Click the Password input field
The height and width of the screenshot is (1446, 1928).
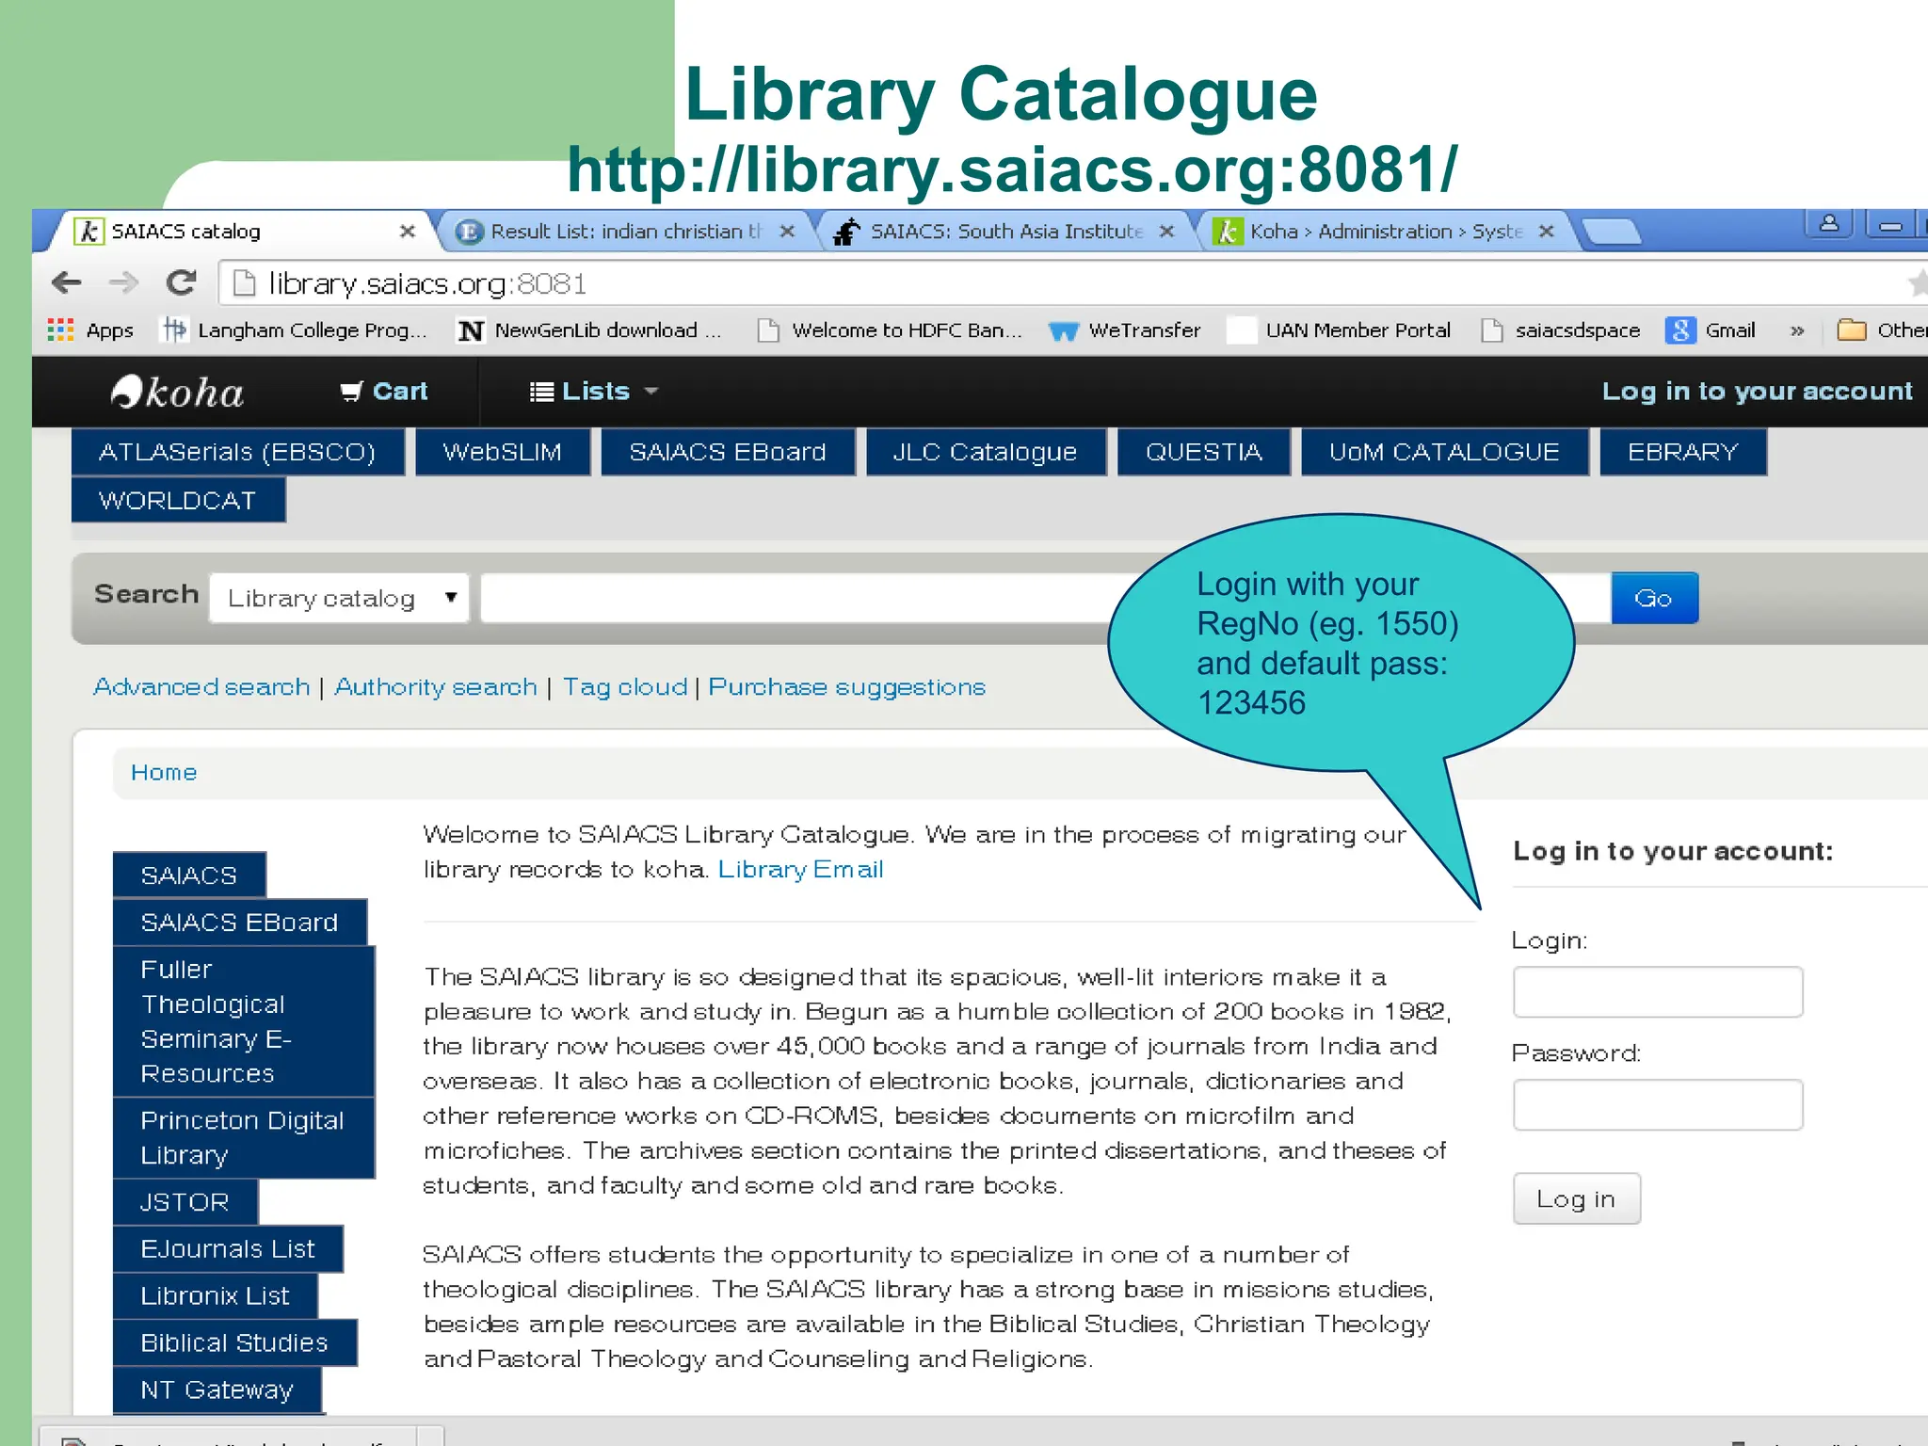coord(1658,1105)
